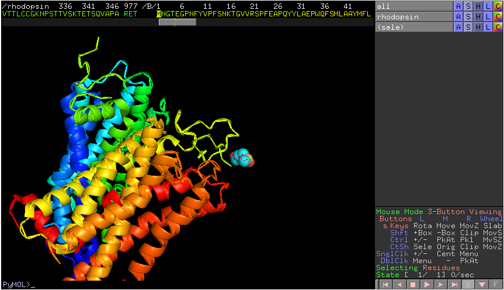Open Action menu (A) for rhodopsin
Screen dimensions: 504x290
click(x=458, y=17)
